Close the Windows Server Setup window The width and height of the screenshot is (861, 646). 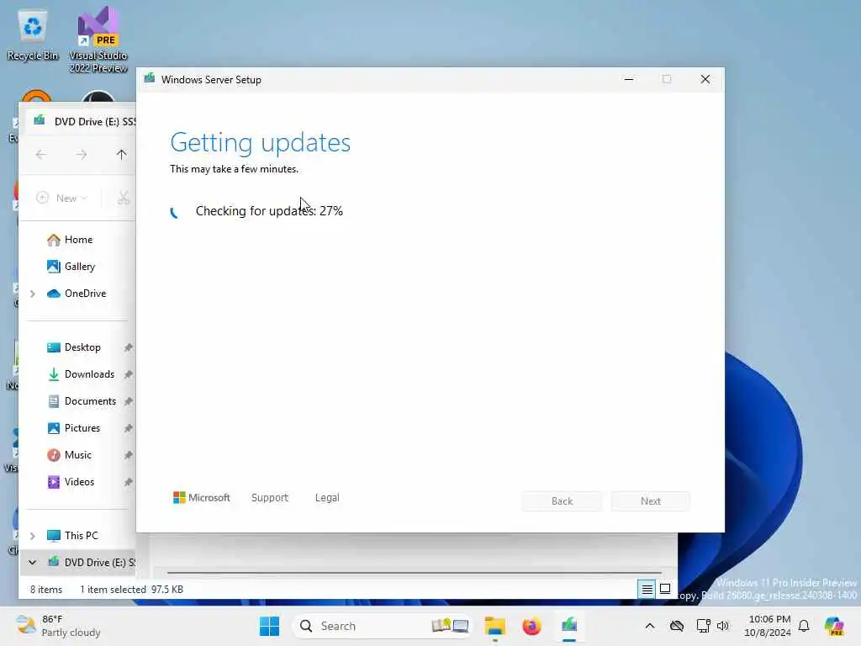click(x=705, y=80)
